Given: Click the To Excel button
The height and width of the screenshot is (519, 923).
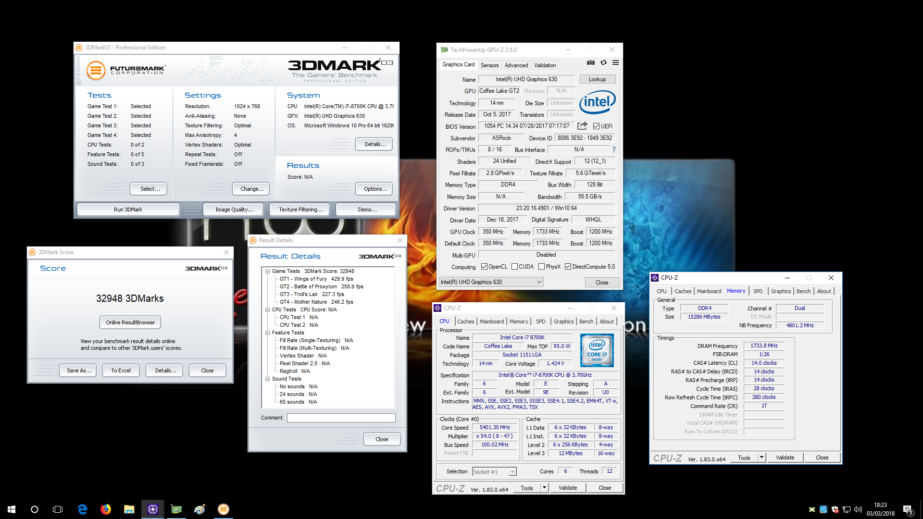Looking at the screenshot, I should click(121, 371).
